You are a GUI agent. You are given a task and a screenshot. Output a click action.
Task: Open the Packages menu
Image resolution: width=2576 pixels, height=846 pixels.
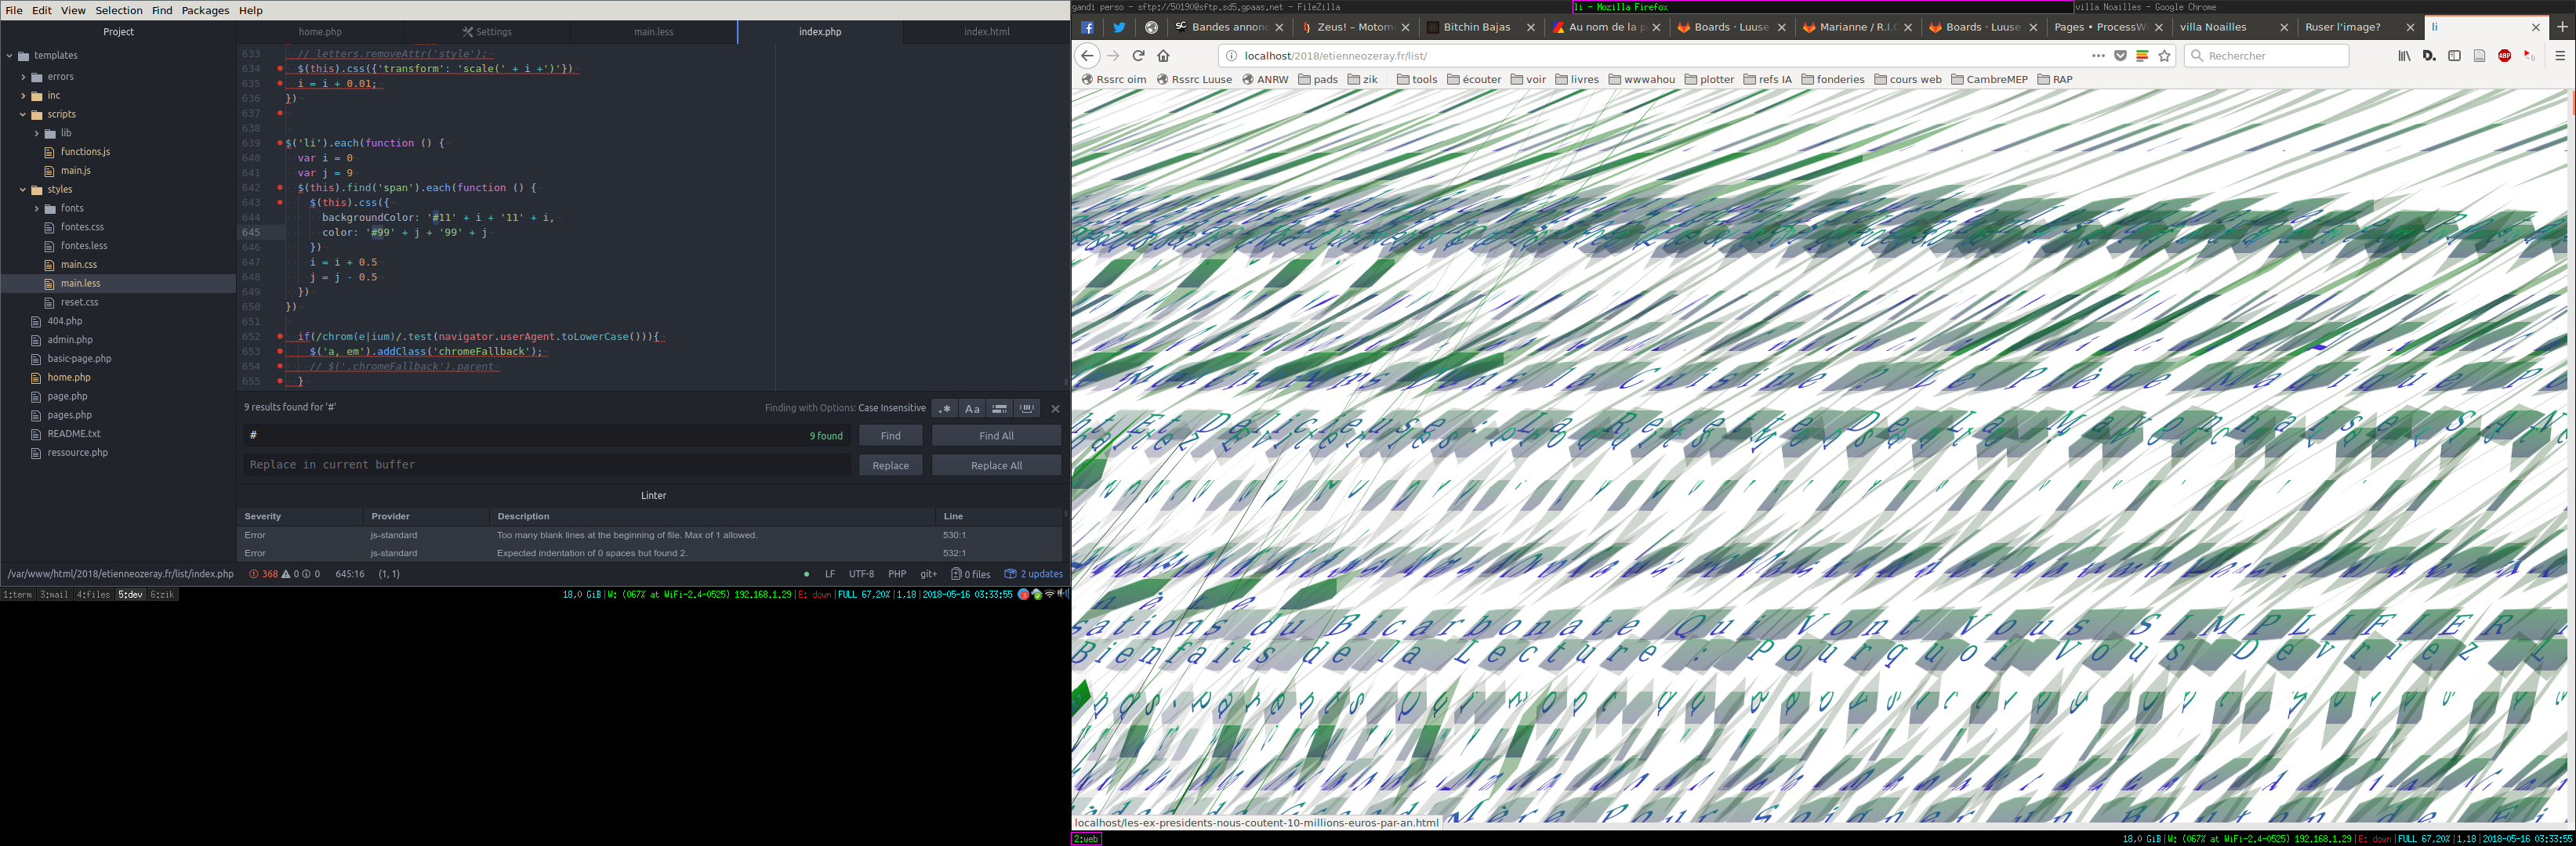tap(205, 10)
